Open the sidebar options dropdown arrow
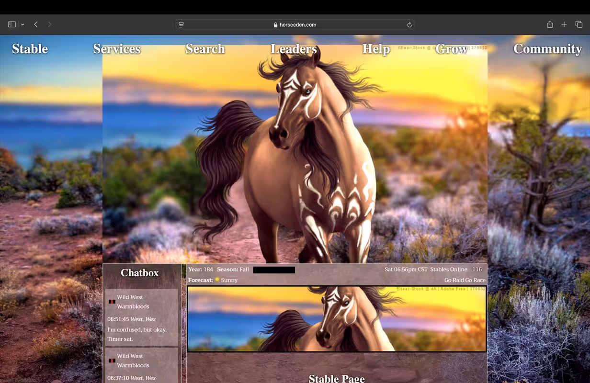Viewport: 590px width, 383px height. click(x=23, y=24)
